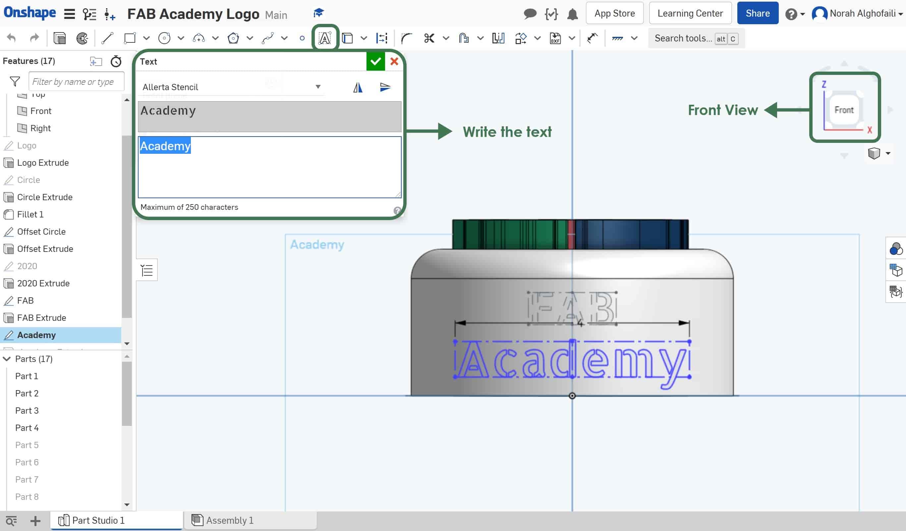Expand the arc tool options arrow
The width and height of the screenshot is (906, 531).
(x=215, y=38)
